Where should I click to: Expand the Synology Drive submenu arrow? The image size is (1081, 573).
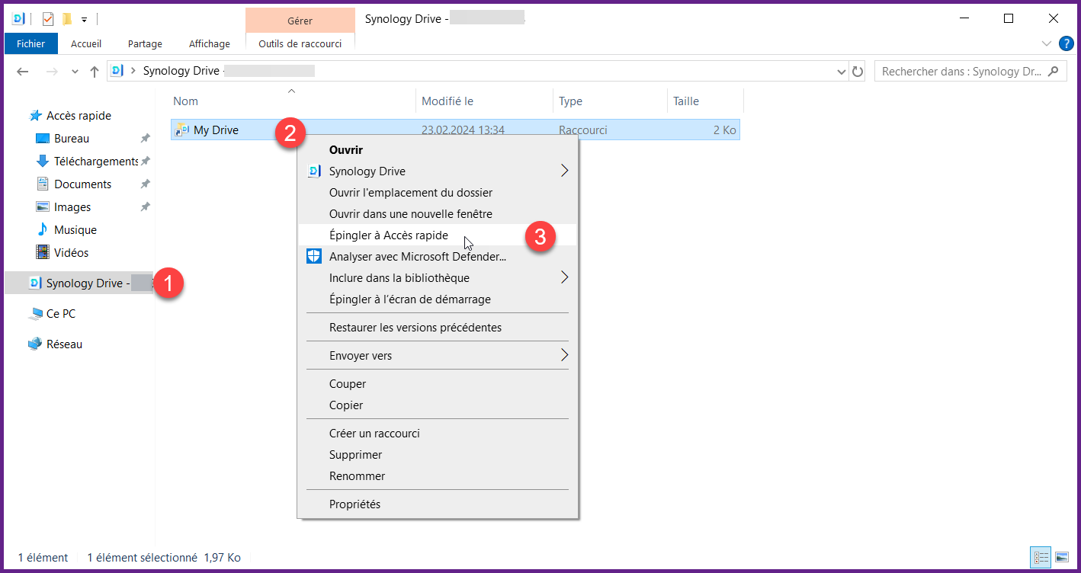(x=564, y=171)
